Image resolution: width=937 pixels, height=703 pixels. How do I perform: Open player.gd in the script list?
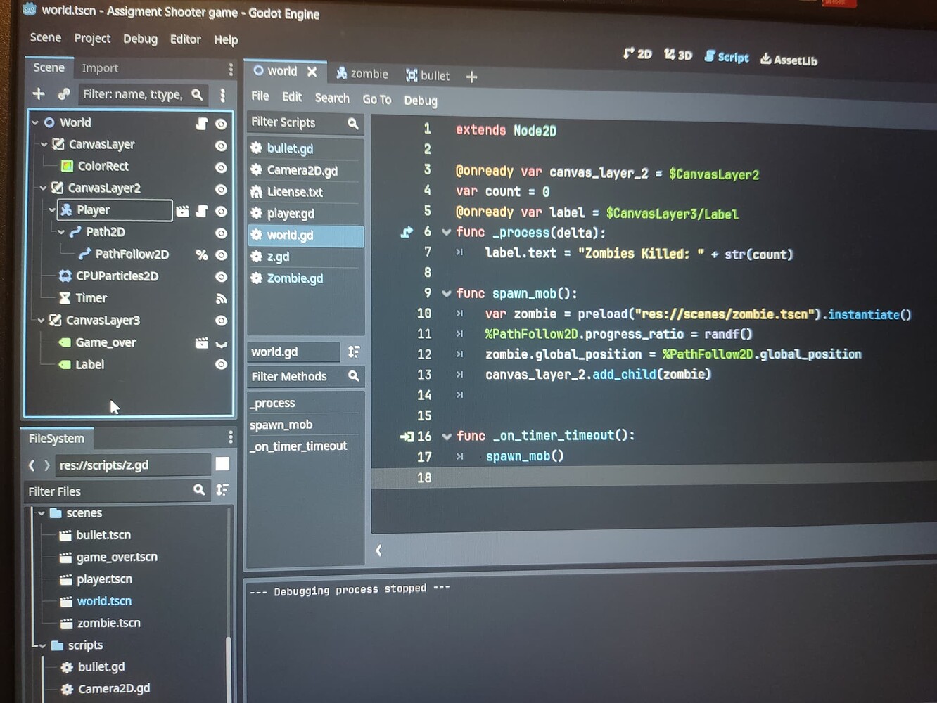pyautogui.click(x=290, y=214)
